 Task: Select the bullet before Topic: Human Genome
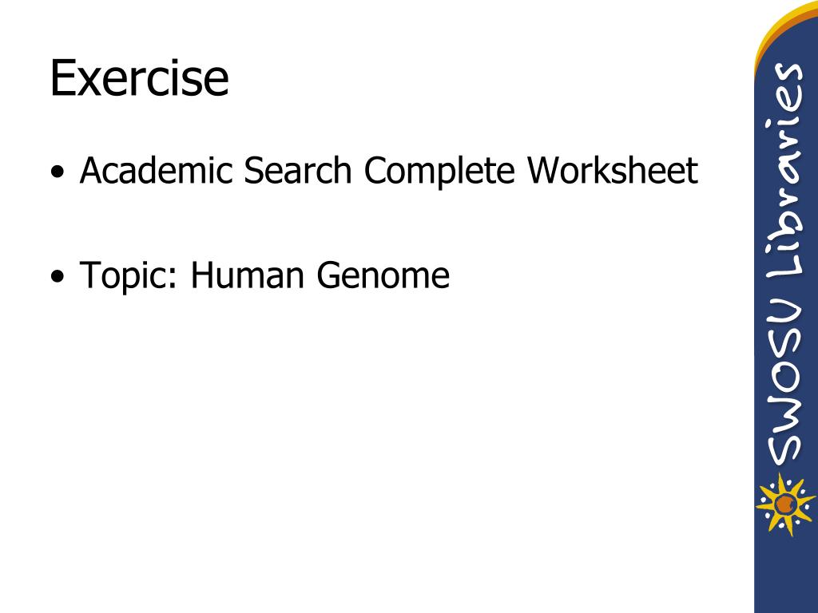(58, 275)
